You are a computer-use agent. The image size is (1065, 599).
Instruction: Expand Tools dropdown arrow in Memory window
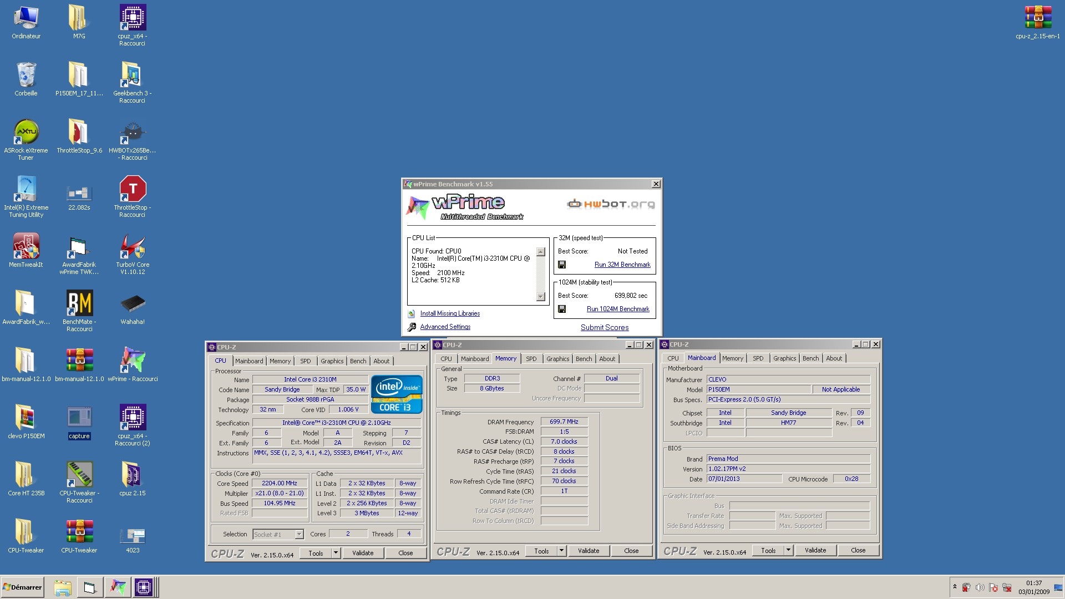click(561, 551)
